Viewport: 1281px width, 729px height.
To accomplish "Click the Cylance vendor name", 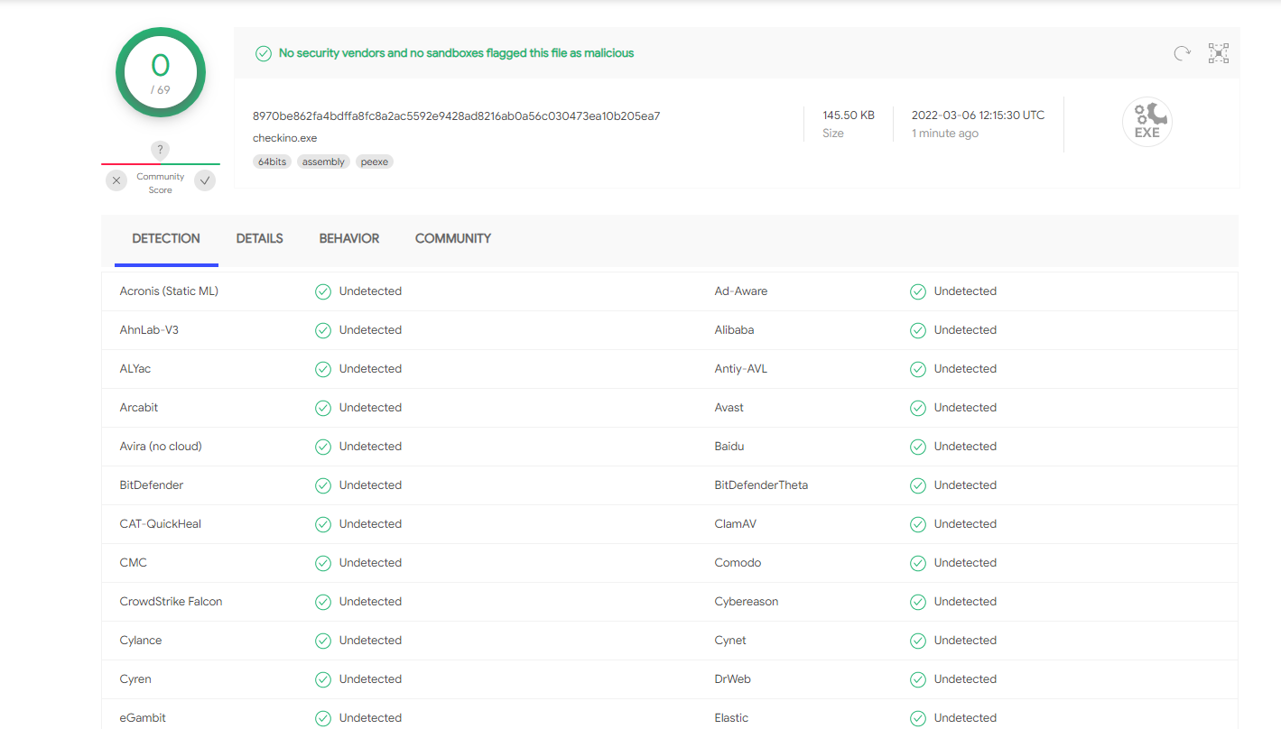I will (141, 641).
